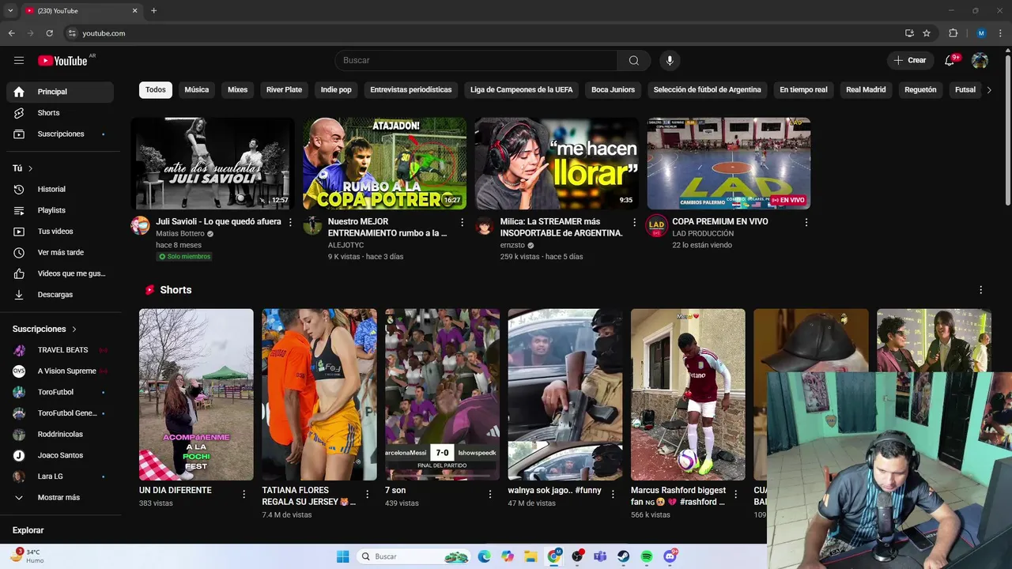1012x569 pixels.
Task: Open Windows Start menu
Action: tap(342, 556)
